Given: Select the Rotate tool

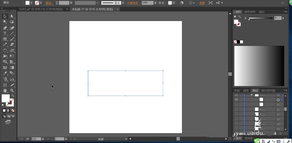Looking at the screenshot, I should coord(5,50).
